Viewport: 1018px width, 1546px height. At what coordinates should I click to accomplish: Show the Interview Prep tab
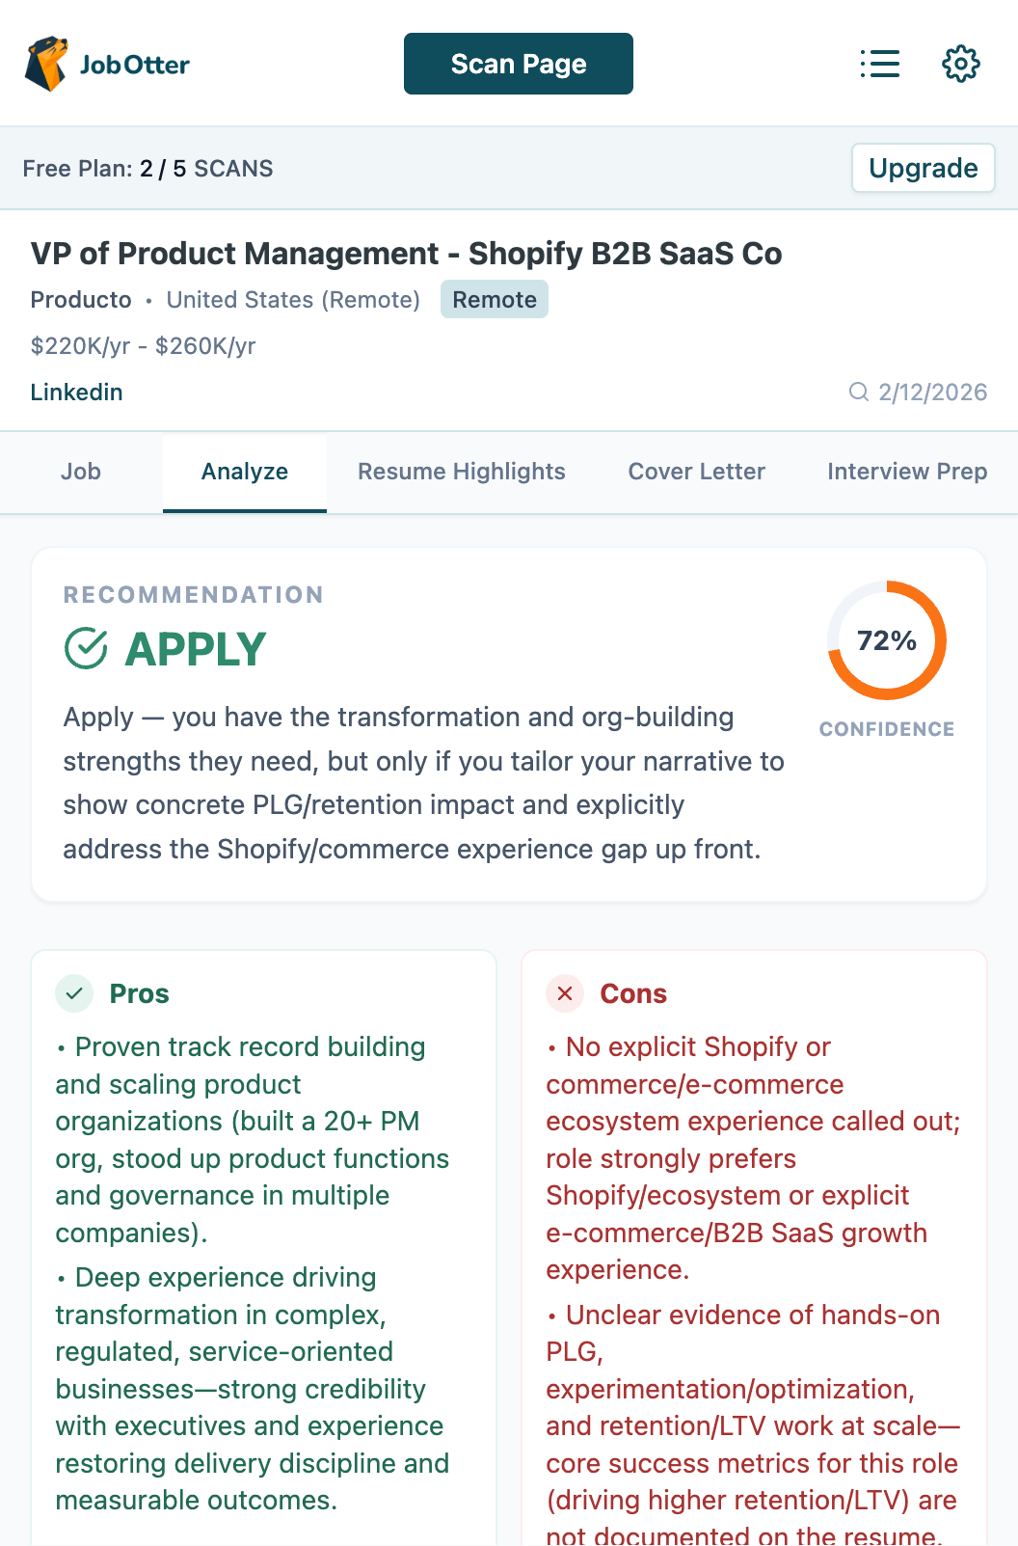[x=906, y=472]
